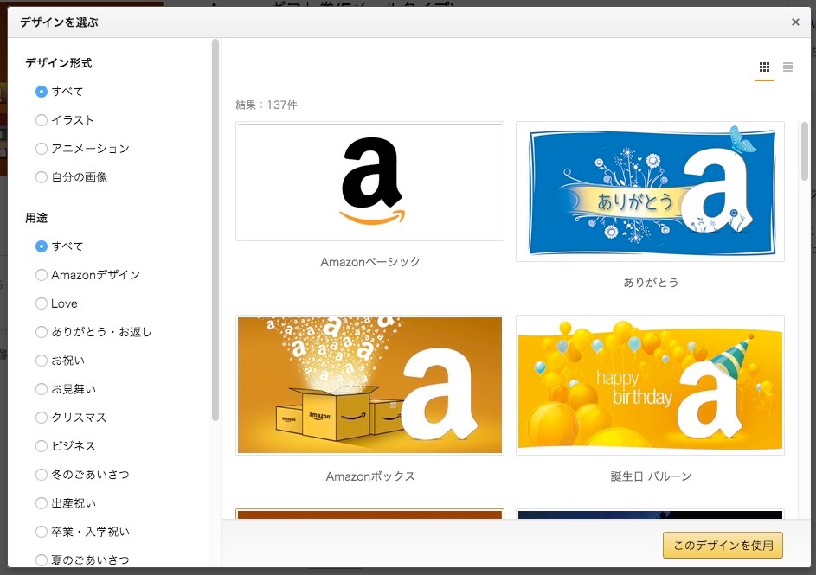The image size is (816, 575).
Task: Click the design results scrollbar
Action: [805, 150]
